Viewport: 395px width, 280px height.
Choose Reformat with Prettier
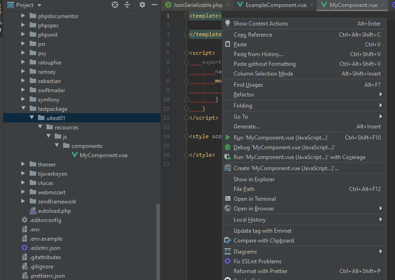pyautogui.click(x=304, y=271)
